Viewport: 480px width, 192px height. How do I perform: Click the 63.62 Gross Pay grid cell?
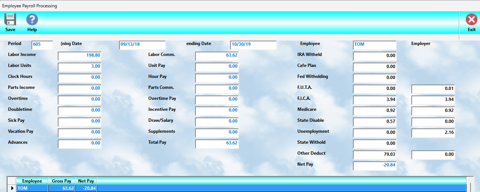[x=62, y=189]
